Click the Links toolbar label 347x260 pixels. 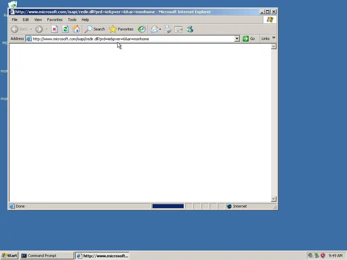[265, 39]
